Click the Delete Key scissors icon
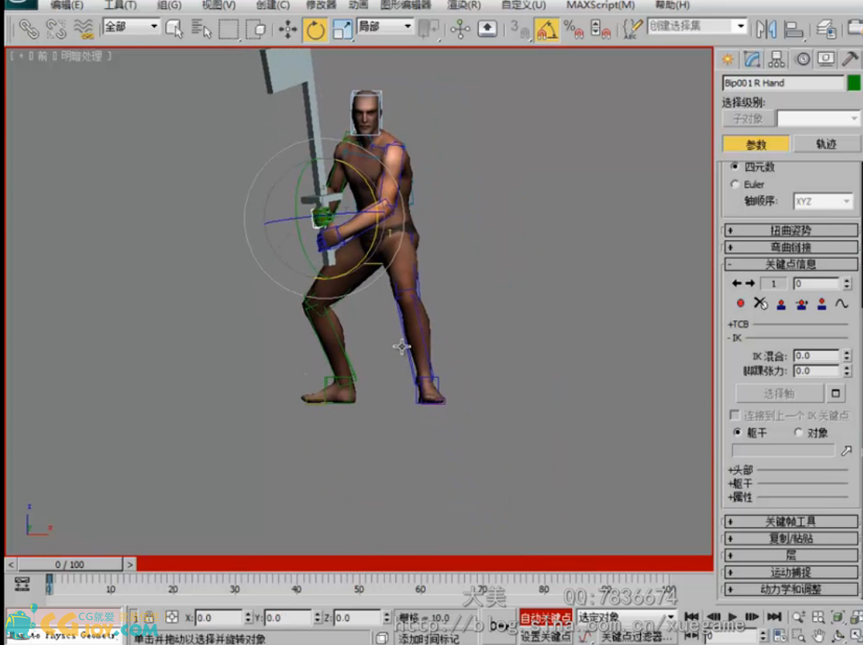 click(760, 303)
